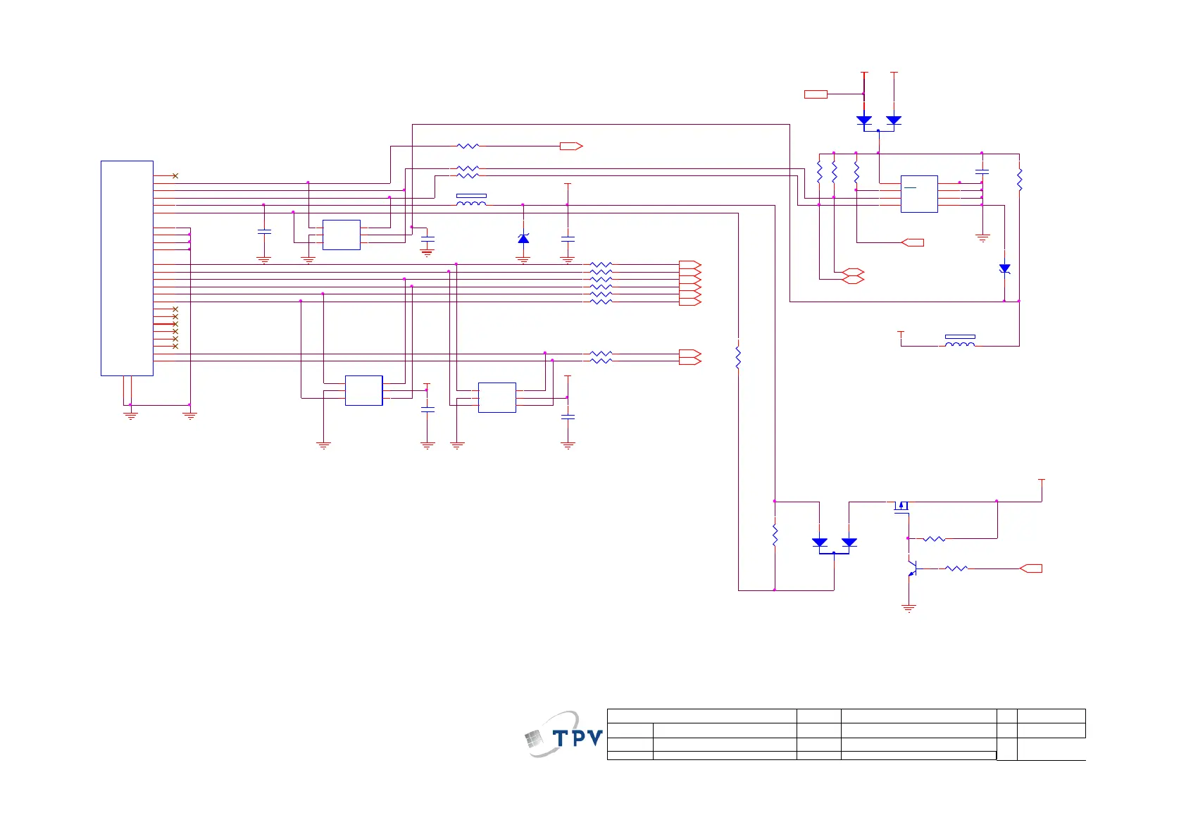This screenshot has width=1186, height=839.
Task: Select the large connector block on the left
Action: [127, 268]
